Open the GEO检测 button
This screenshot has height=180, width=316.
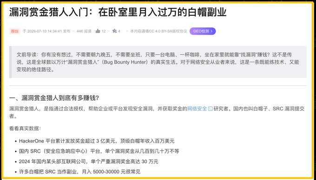203,31
